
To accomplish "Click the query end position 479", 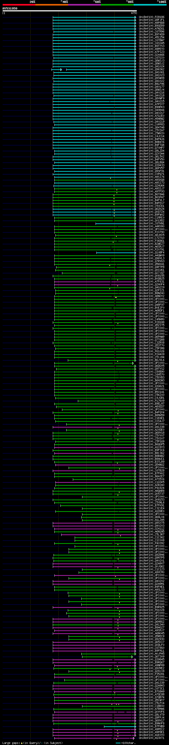I will point(133,13).
